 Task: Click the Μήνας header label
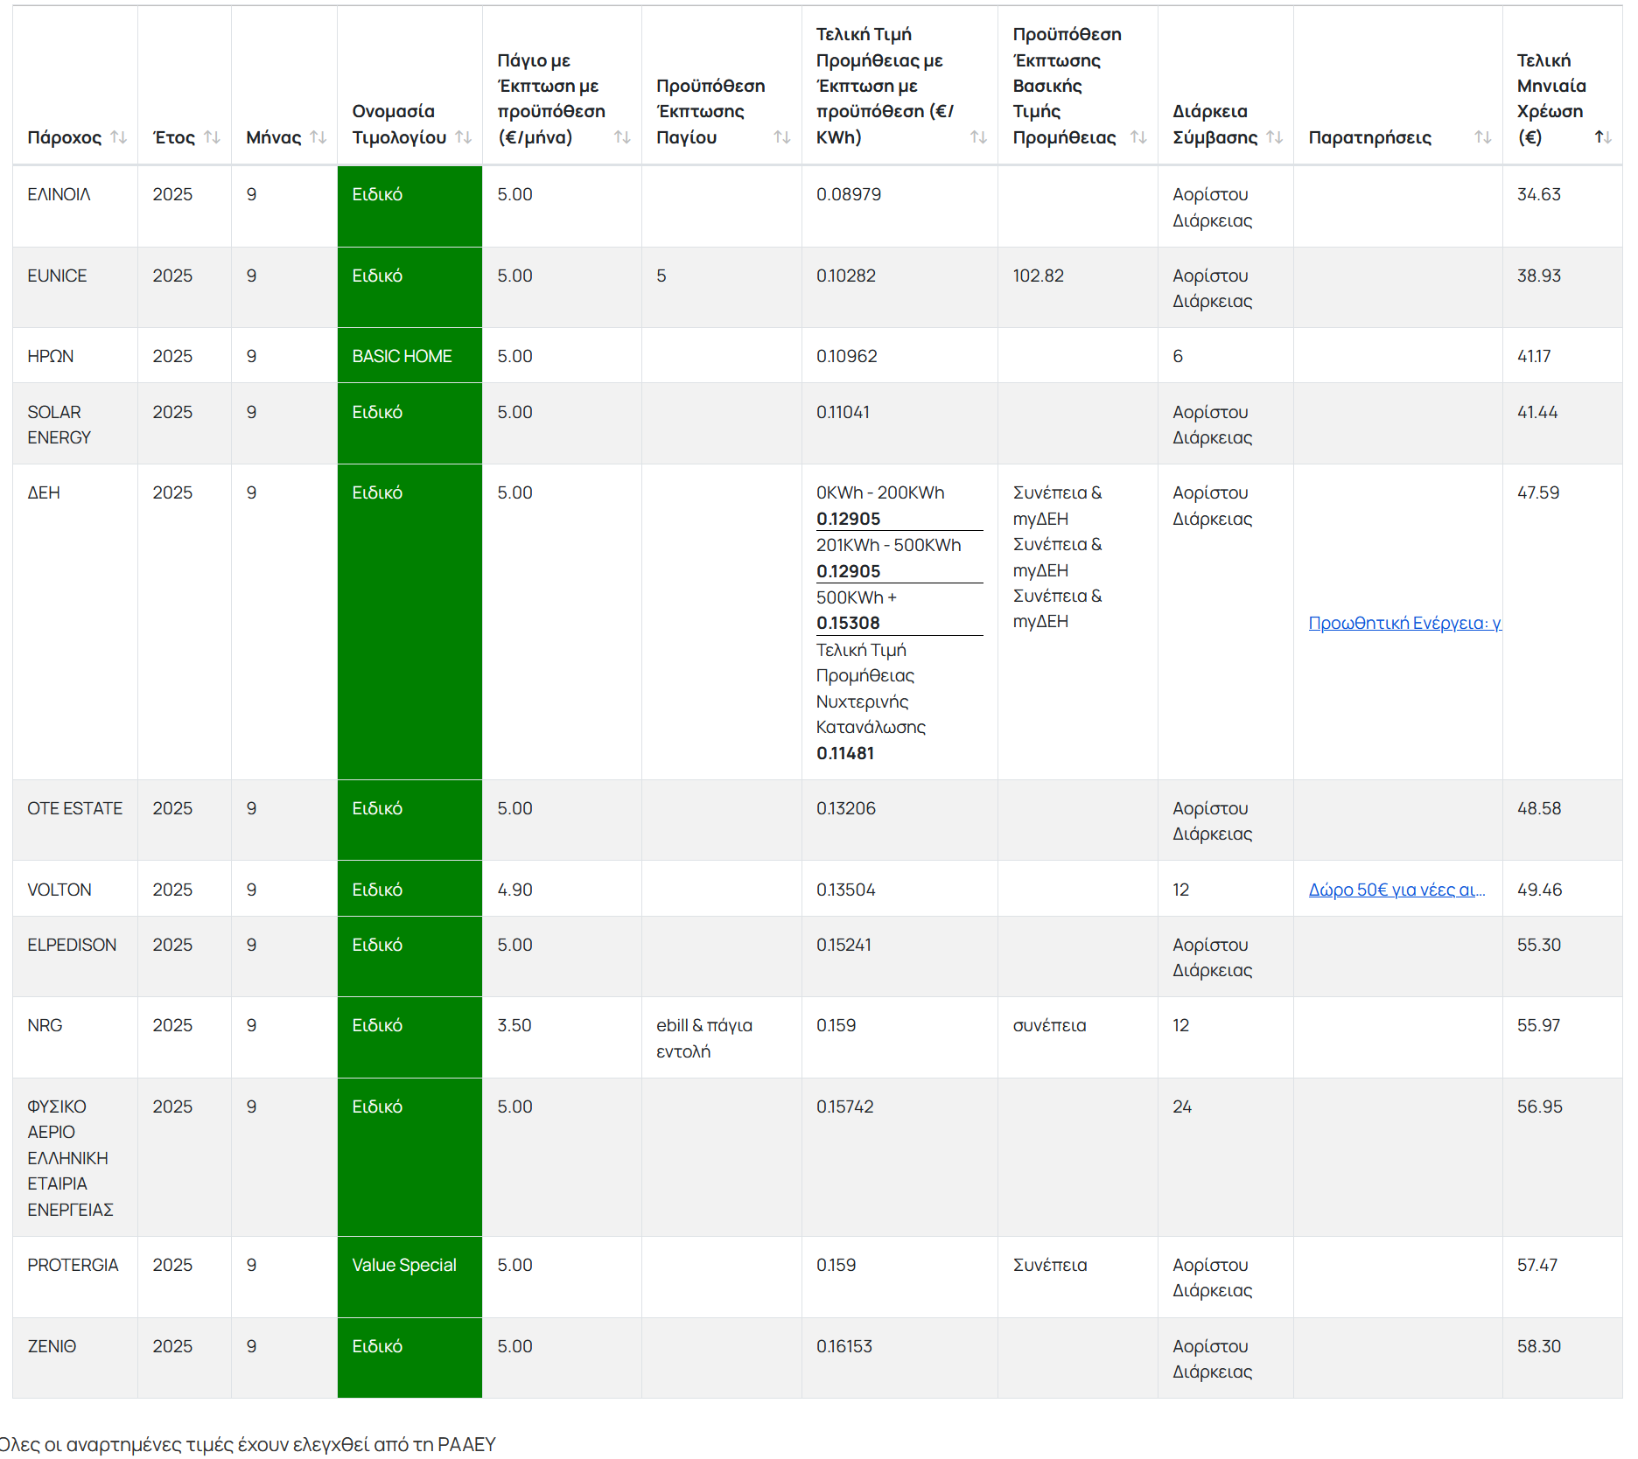[273, 137]
